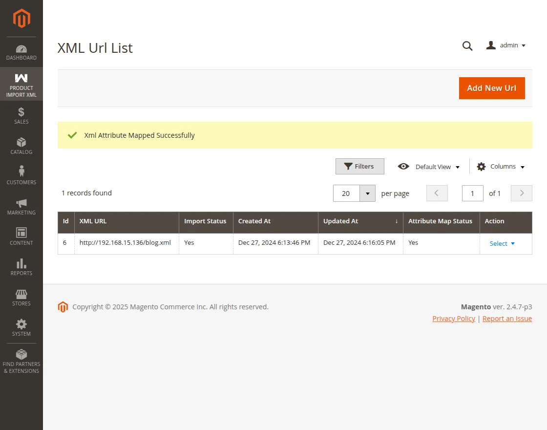
Task: Open the Dashboard menu
Action: (x=21, y=52)
